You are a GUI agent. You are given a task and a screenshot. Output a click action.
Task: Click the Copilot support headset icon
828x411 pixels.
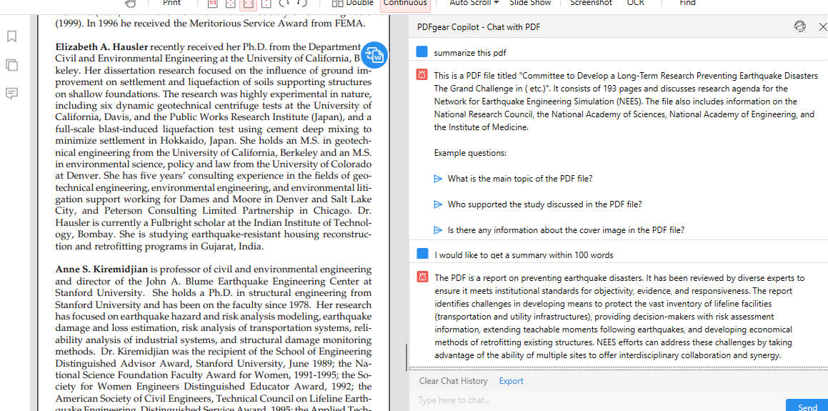799,26
